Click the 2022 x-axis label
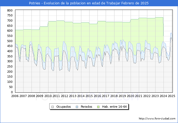 coord(147,96)
